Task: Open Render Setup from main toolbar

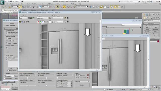Action: pos(115,7)
